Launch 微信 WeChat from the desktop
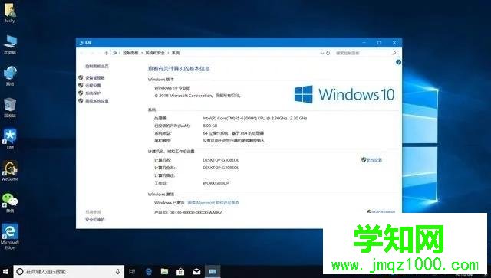 pyautogui.click(x=10, y=203)
